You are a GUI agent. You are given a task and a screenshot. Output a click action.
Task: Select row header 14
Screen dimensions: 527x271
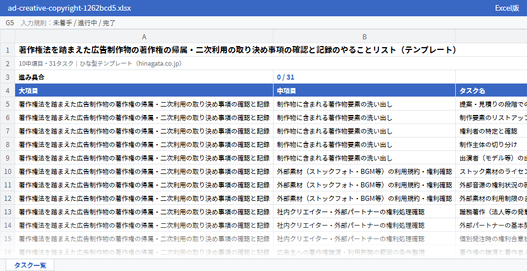pyautogui.click(x=7, y=225)
